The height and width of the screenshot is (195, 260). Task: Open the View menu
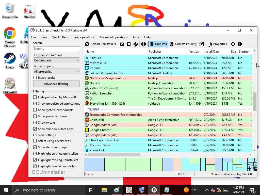(44, 37)
